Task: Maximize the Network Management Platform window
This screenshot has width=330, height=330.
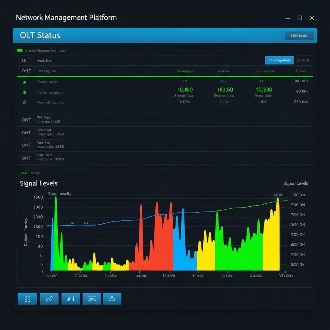Action: [300, 18]
